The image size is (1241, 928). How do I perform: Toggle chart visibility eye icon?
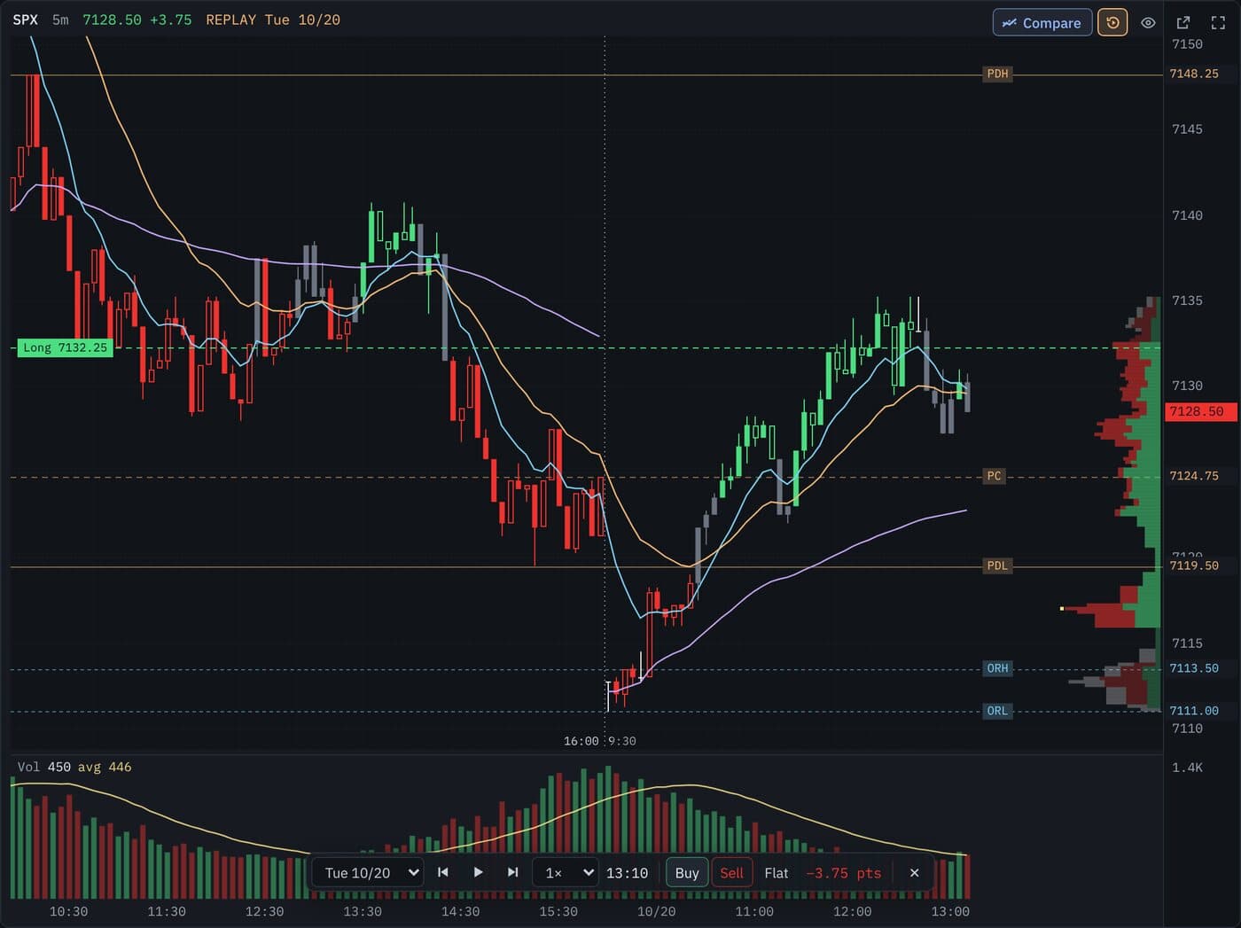[1148, 23]
